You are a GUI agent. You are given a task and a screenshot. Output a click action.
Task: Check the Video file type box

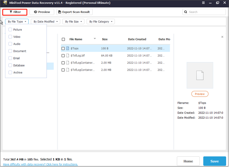pyautogui.click(x=10, y=37)
